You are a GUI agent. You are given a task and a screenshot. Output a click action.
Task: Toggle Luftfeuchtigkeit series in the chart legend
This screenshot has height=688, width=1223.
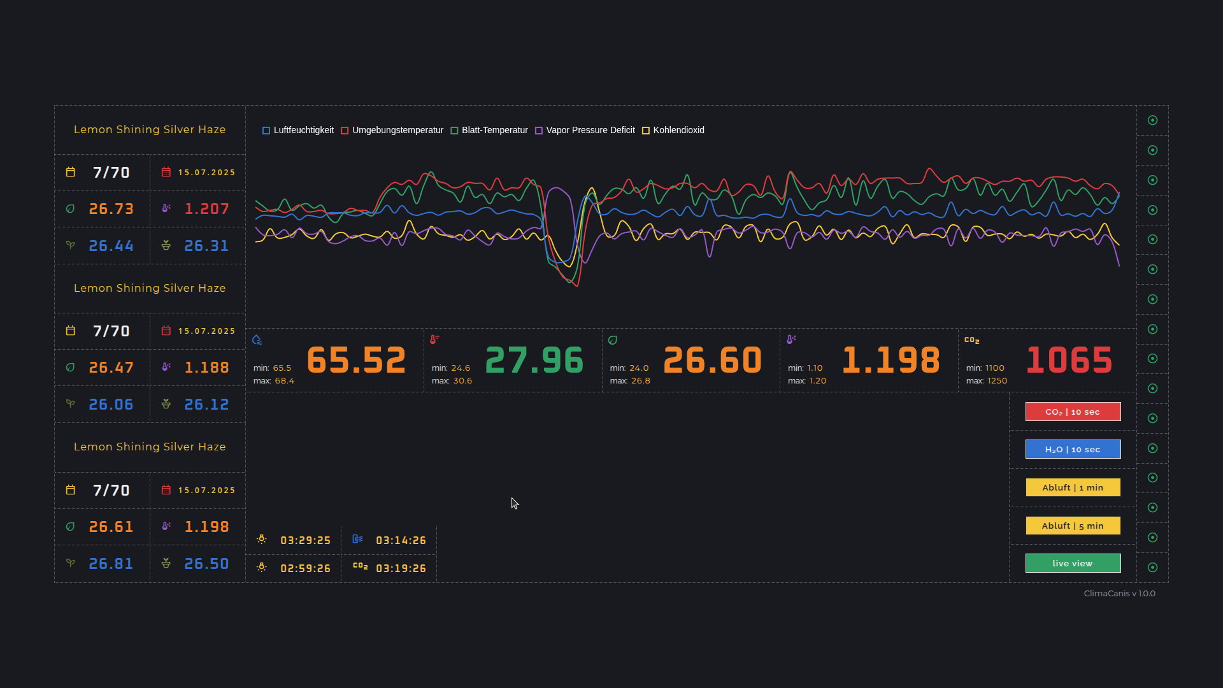[x=266, y=131]
